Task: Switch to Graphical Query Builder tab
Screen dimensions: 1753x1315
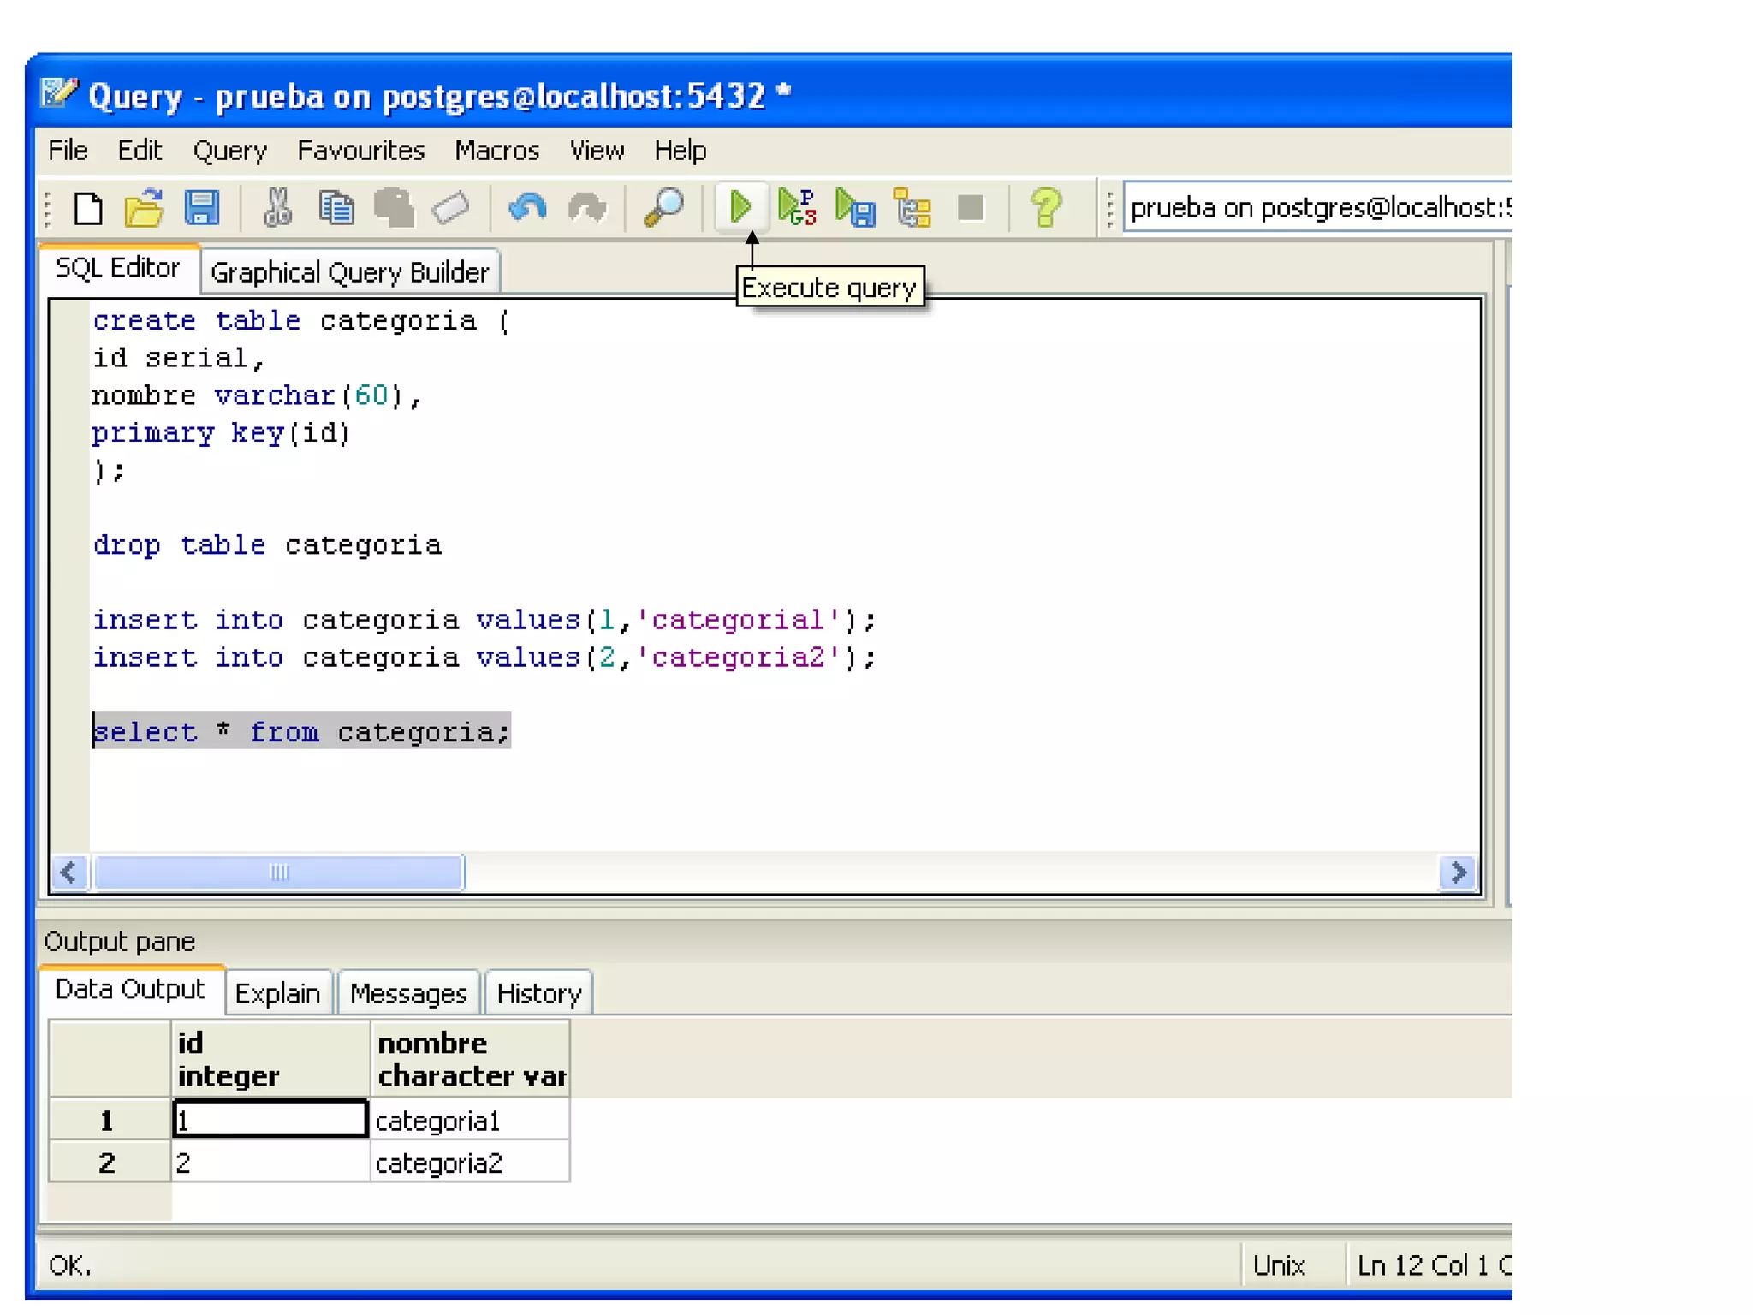Action: click(349, 272)
